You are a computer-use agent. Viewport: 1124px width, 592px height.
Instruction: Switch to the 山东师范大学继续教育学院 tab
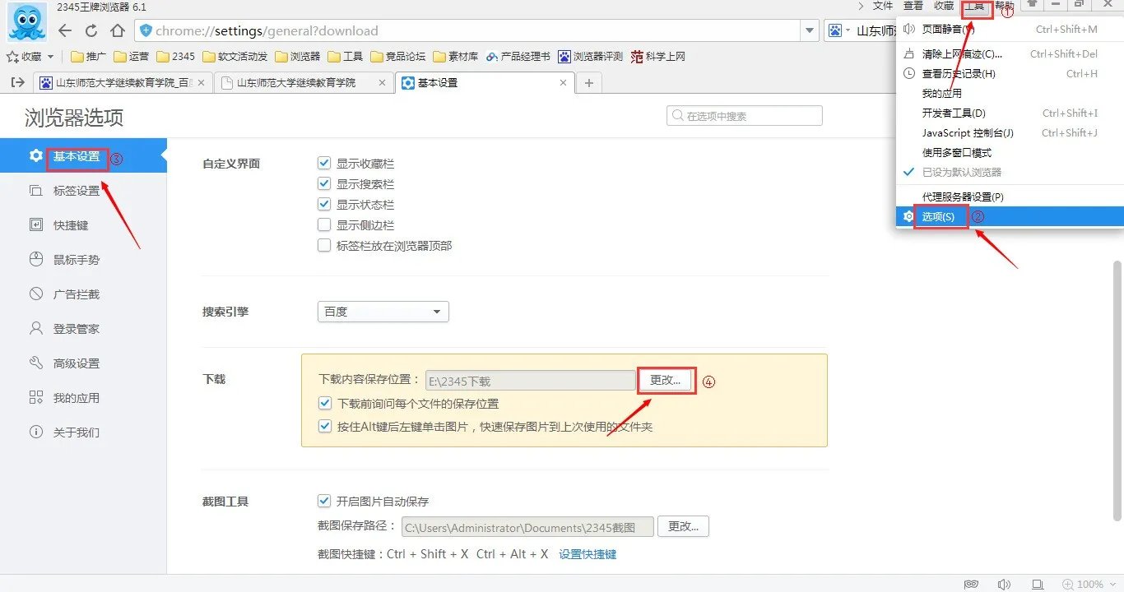(296, 82)
